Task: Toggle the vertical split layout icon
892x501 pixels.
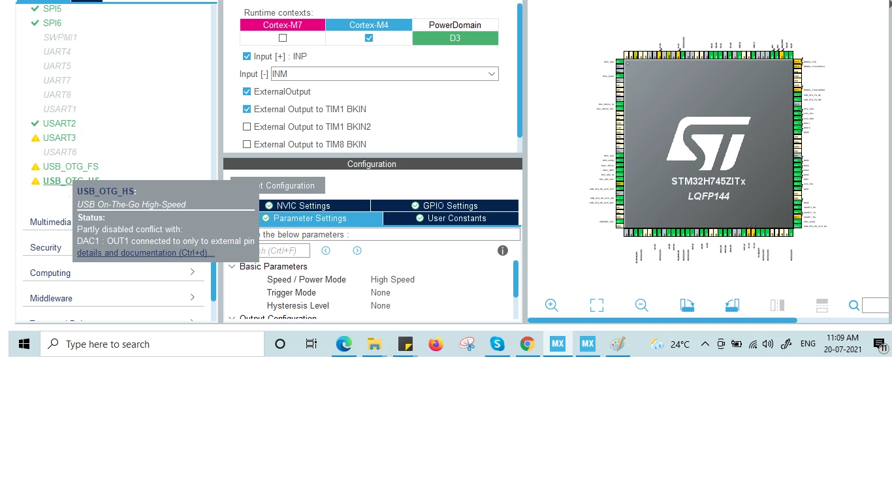Action: [x=777, y=305]
